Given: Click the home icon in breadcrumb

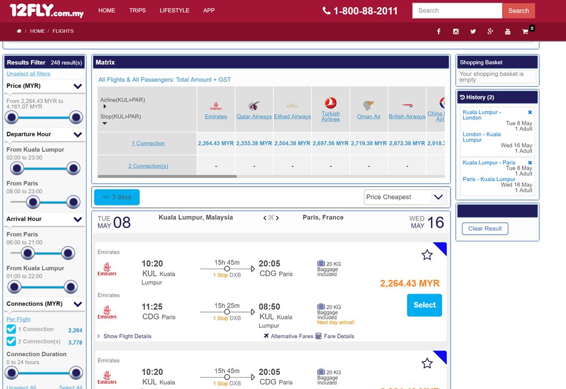Looking at the screenshot, I should (19, 31).
